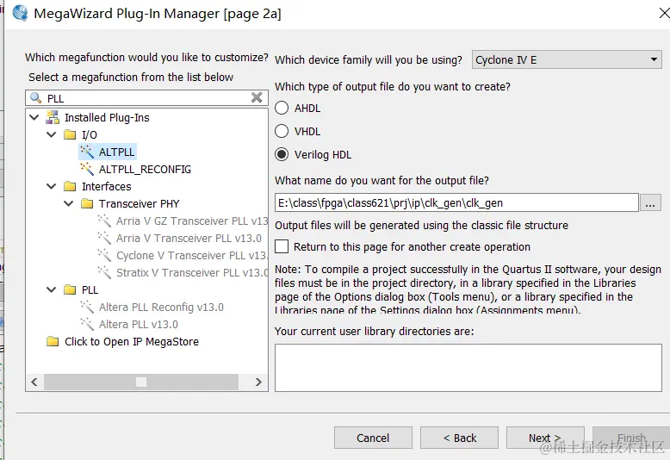Click the Arria V Transceiver PLL v13.0 wand icon

pos(104,238)
